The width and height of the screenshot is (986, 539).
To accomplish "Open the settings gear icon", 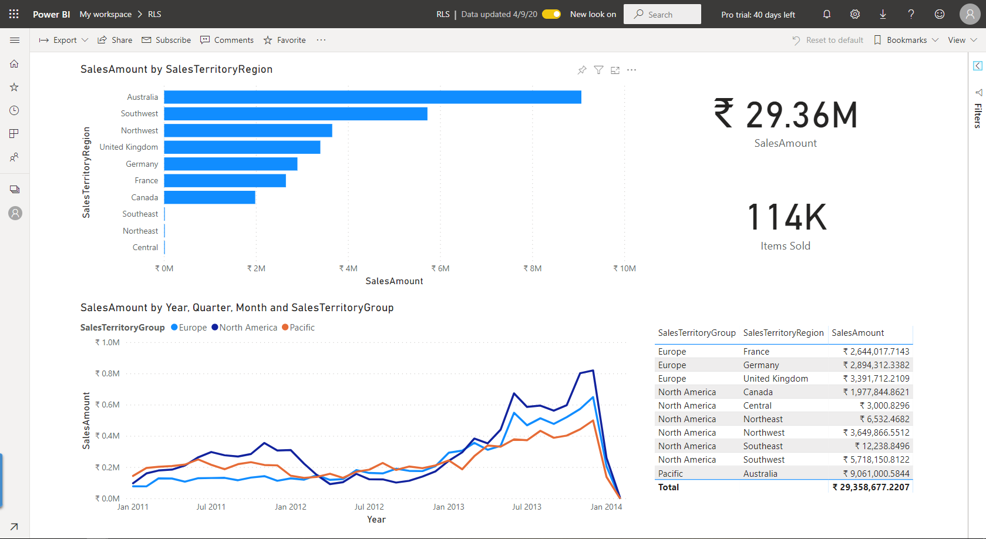I will click(x=854, y=14).
